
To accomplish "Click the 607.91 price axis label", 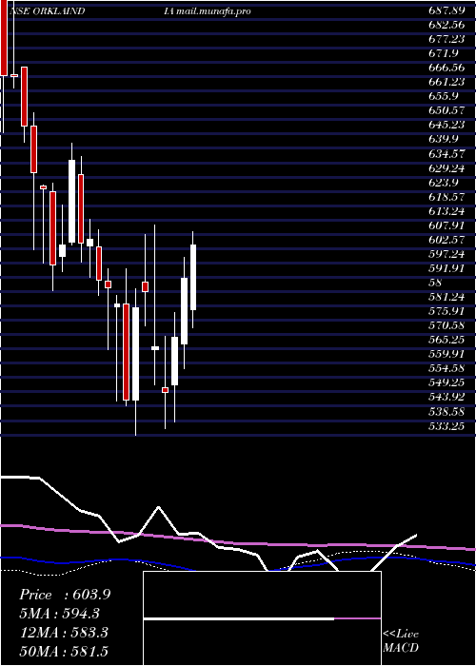I will tap(446, 225).
